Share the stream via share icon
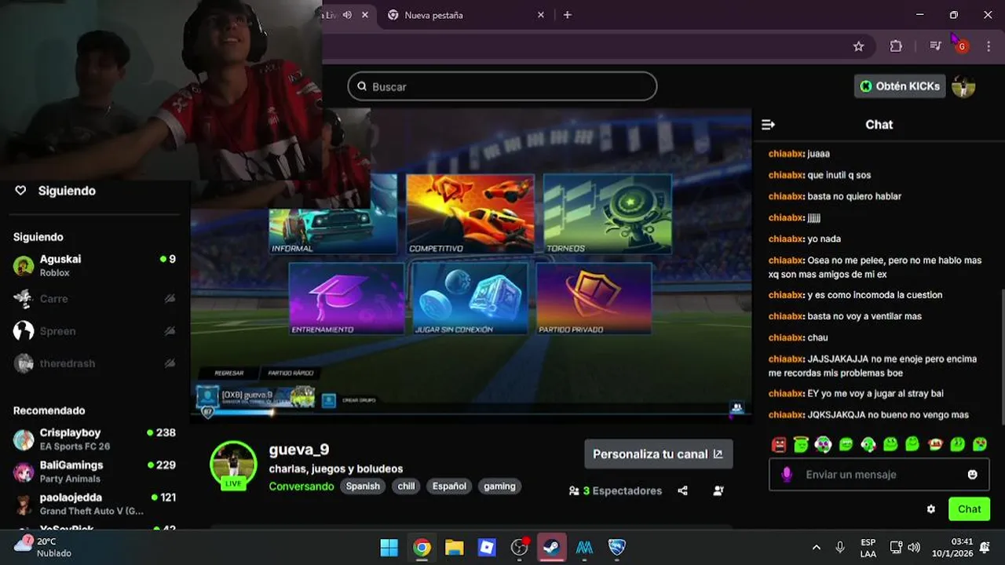Screen dimensions: 1005x565 click(682, 490)
